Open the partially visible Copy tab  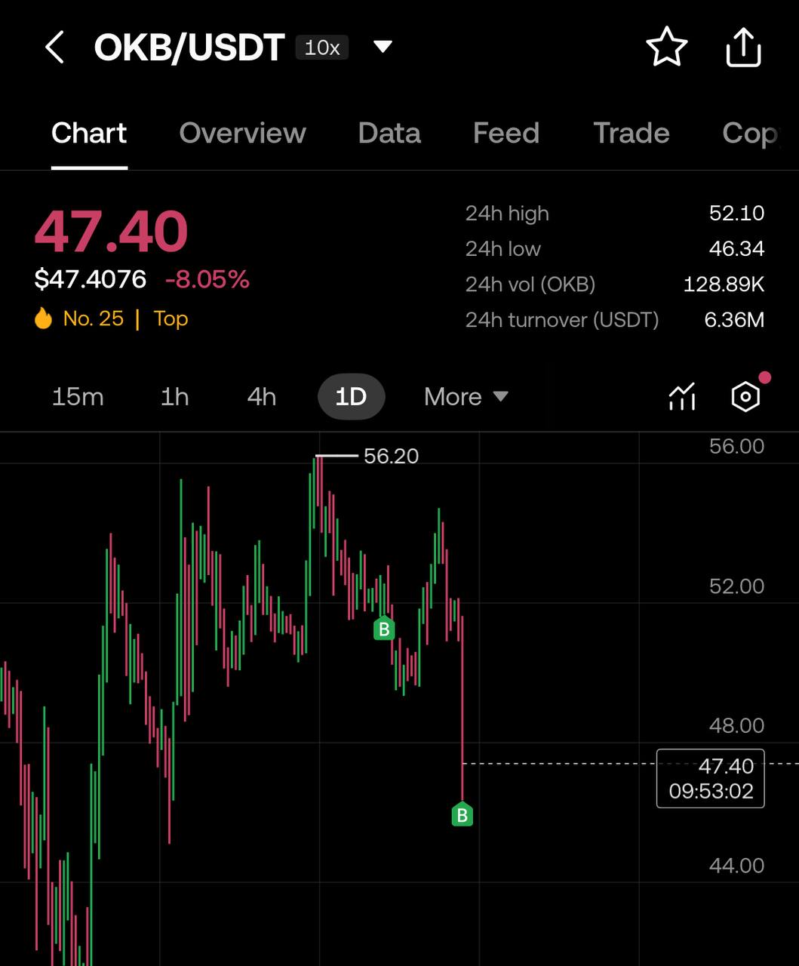click(750, 134)
